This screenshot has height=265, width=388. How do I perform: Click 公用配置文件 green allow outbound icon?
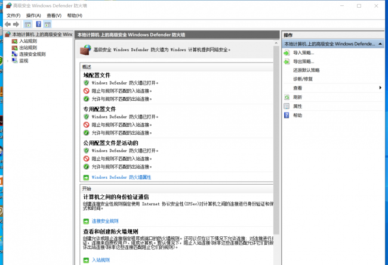click(x=86, y=167)
